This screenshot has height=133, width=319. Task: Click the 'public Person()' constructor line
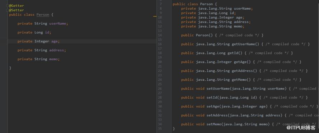coord(222,35)
